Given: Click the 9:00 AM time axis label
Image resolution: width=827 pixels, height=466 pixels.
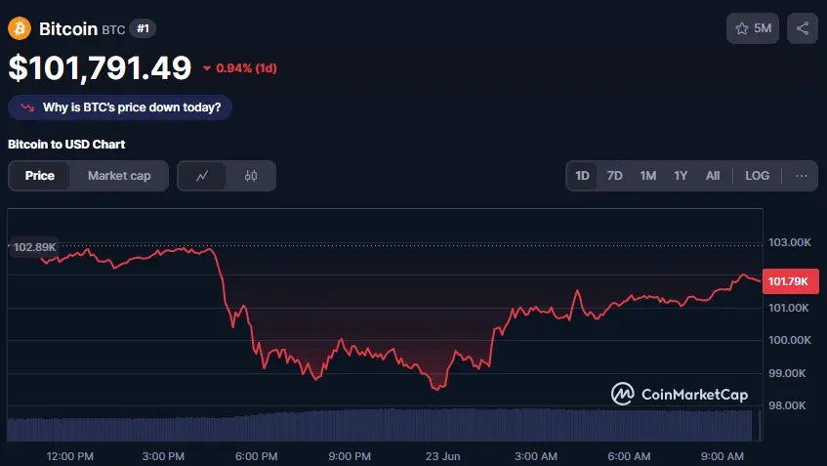Looking at the screenshot, I should point(723,456).
